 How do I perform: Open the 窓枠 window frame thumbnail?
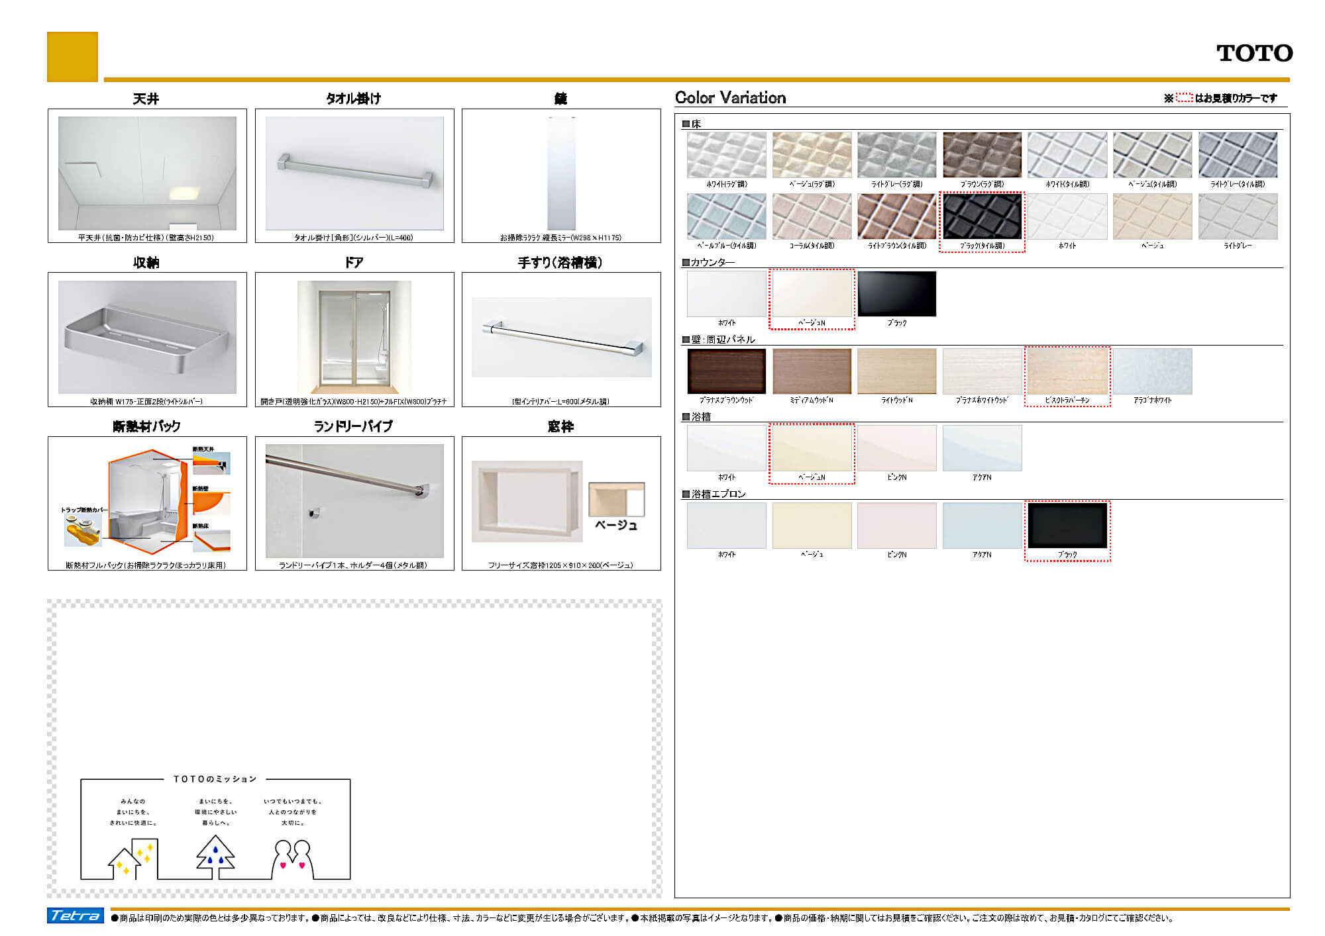tap(527, 501)
